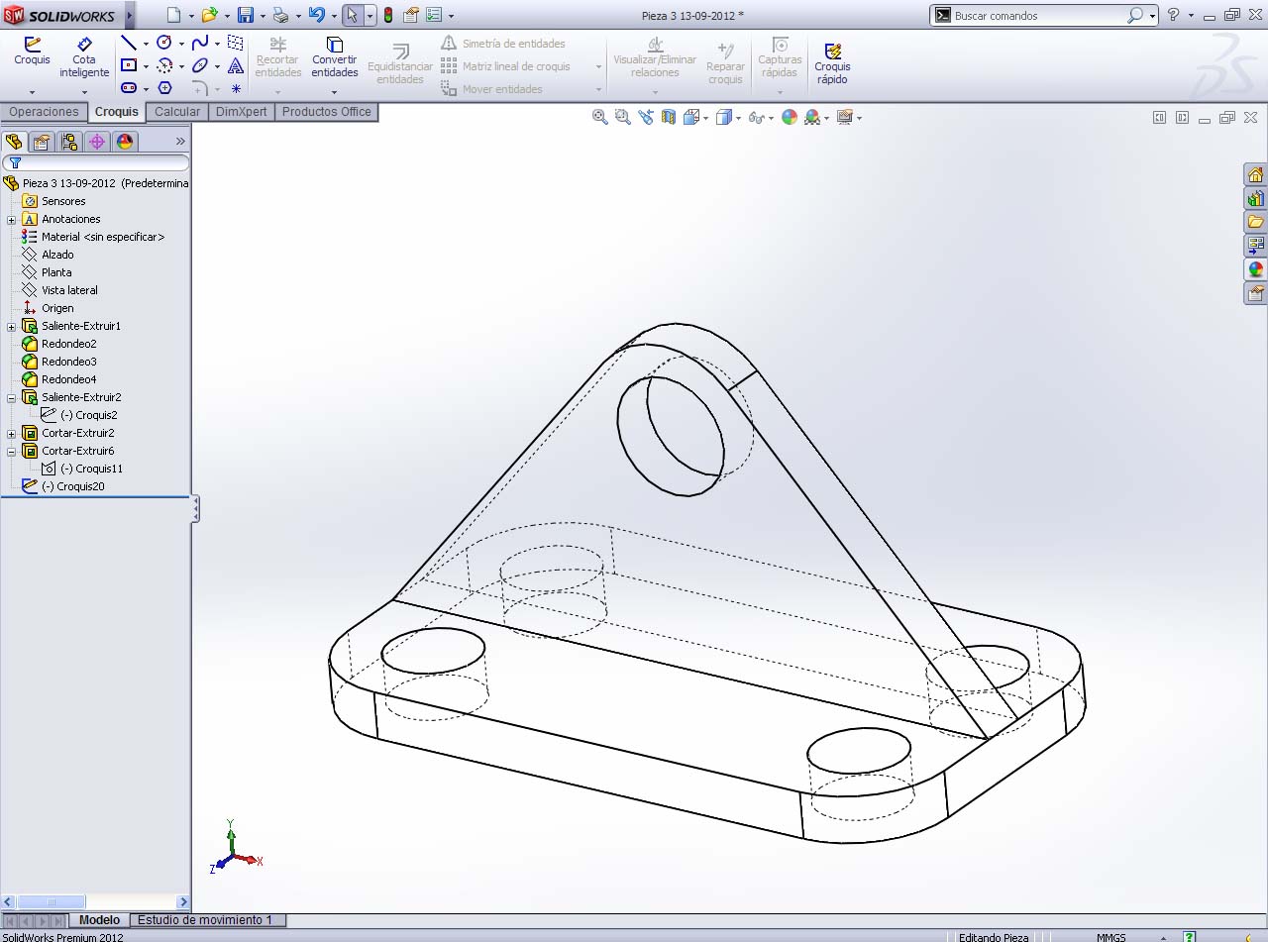Expand the panel tabs chevron
The width and height of the screenshot is (1268, 942).
[x=180, y=142]
